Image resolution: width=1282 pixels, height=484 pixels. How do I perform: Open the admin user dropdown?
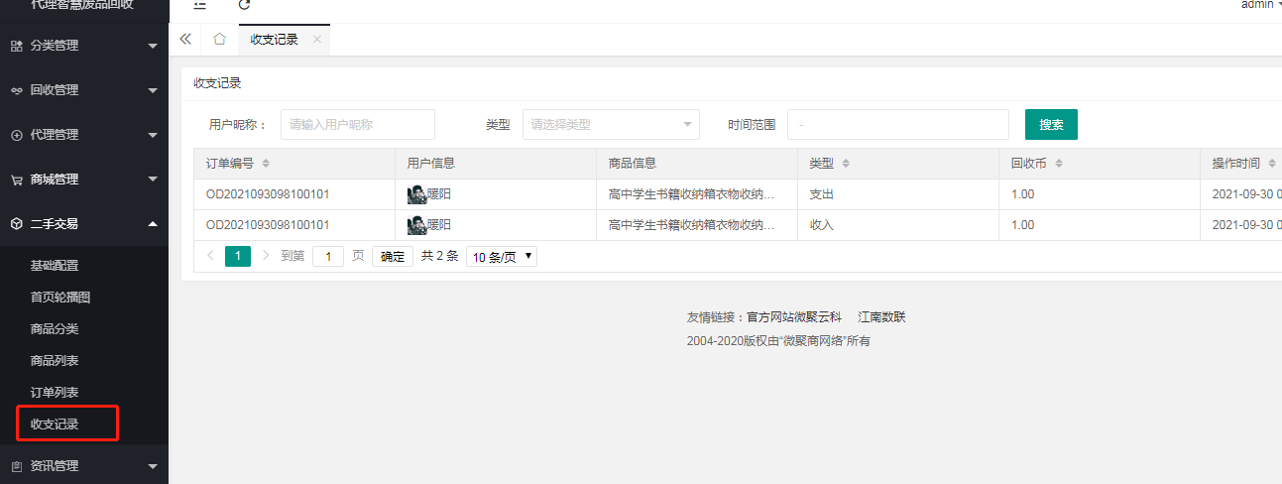tap(1260, 5)
